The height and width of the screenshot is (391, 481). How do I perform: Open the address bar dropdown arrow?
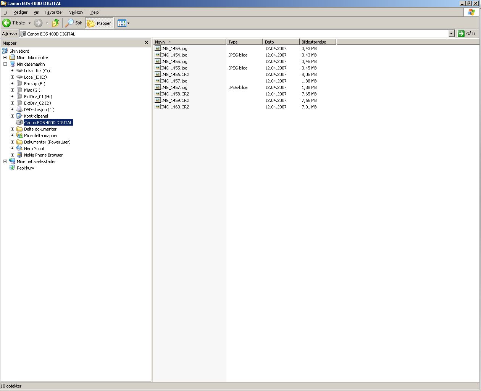point(451,34)
